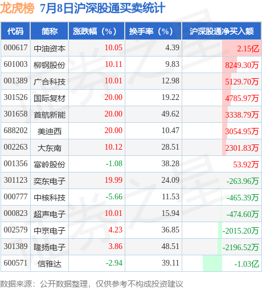
Task: Click the 简称 column header
Action: pos(50,31)
